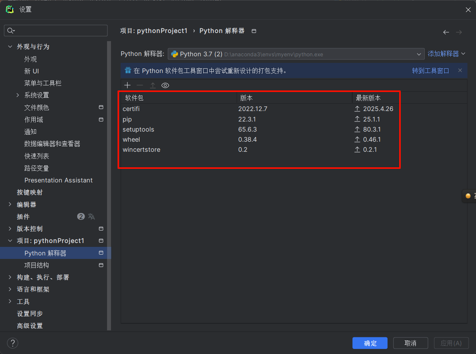
Task: Collapse the 项目: pythonProject1 section
Action: (x=10, y=241)
